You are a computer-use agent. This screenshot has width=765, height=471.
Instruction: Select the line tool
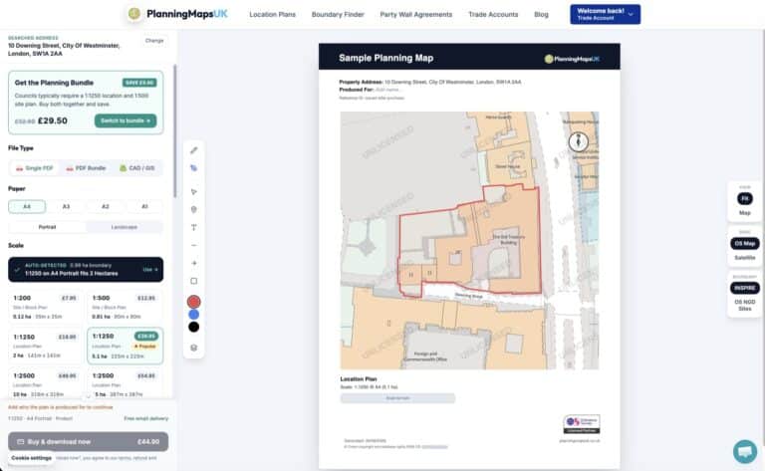tap(193, 245)
